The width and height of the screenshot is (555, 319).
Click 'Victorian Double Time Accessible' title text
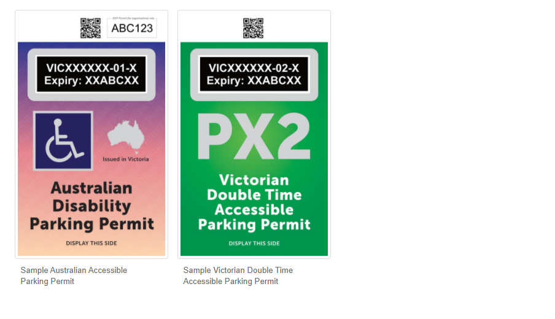254,194
